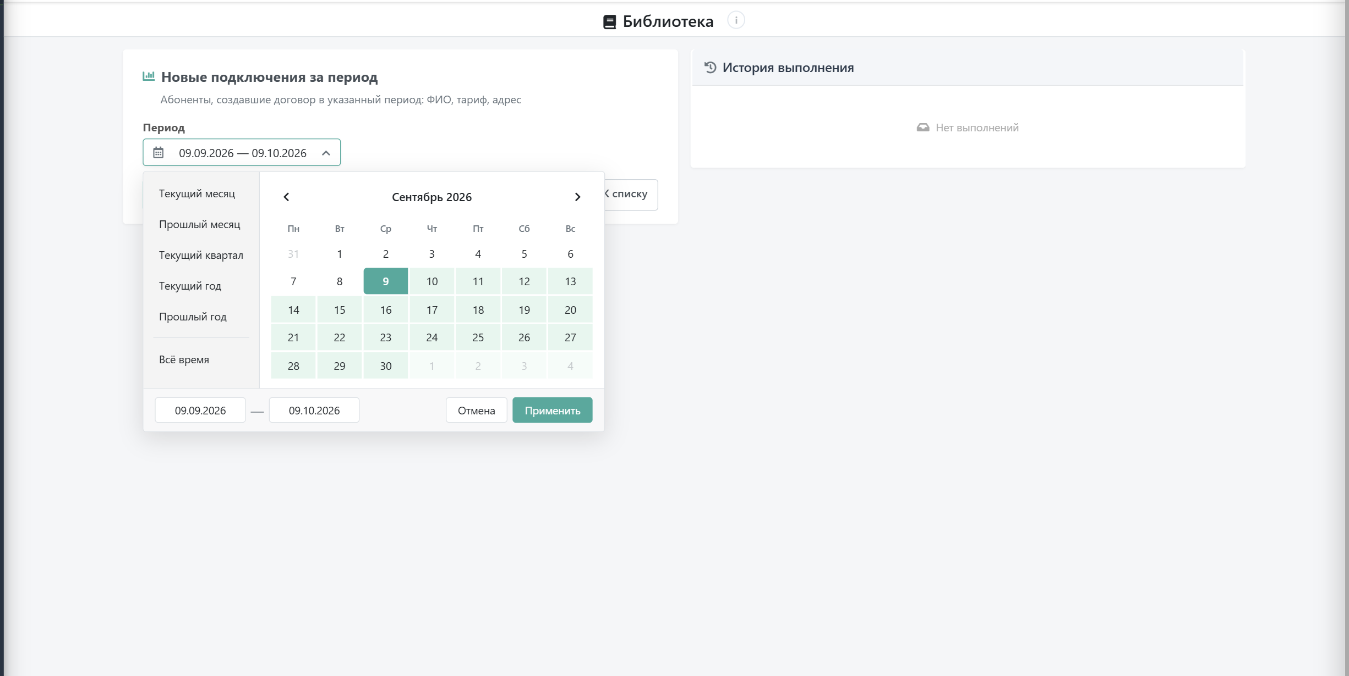The width and height of the screenshot is (1349, 676).
Task: Select preset Прошлый год
Action: coord(193,317)
